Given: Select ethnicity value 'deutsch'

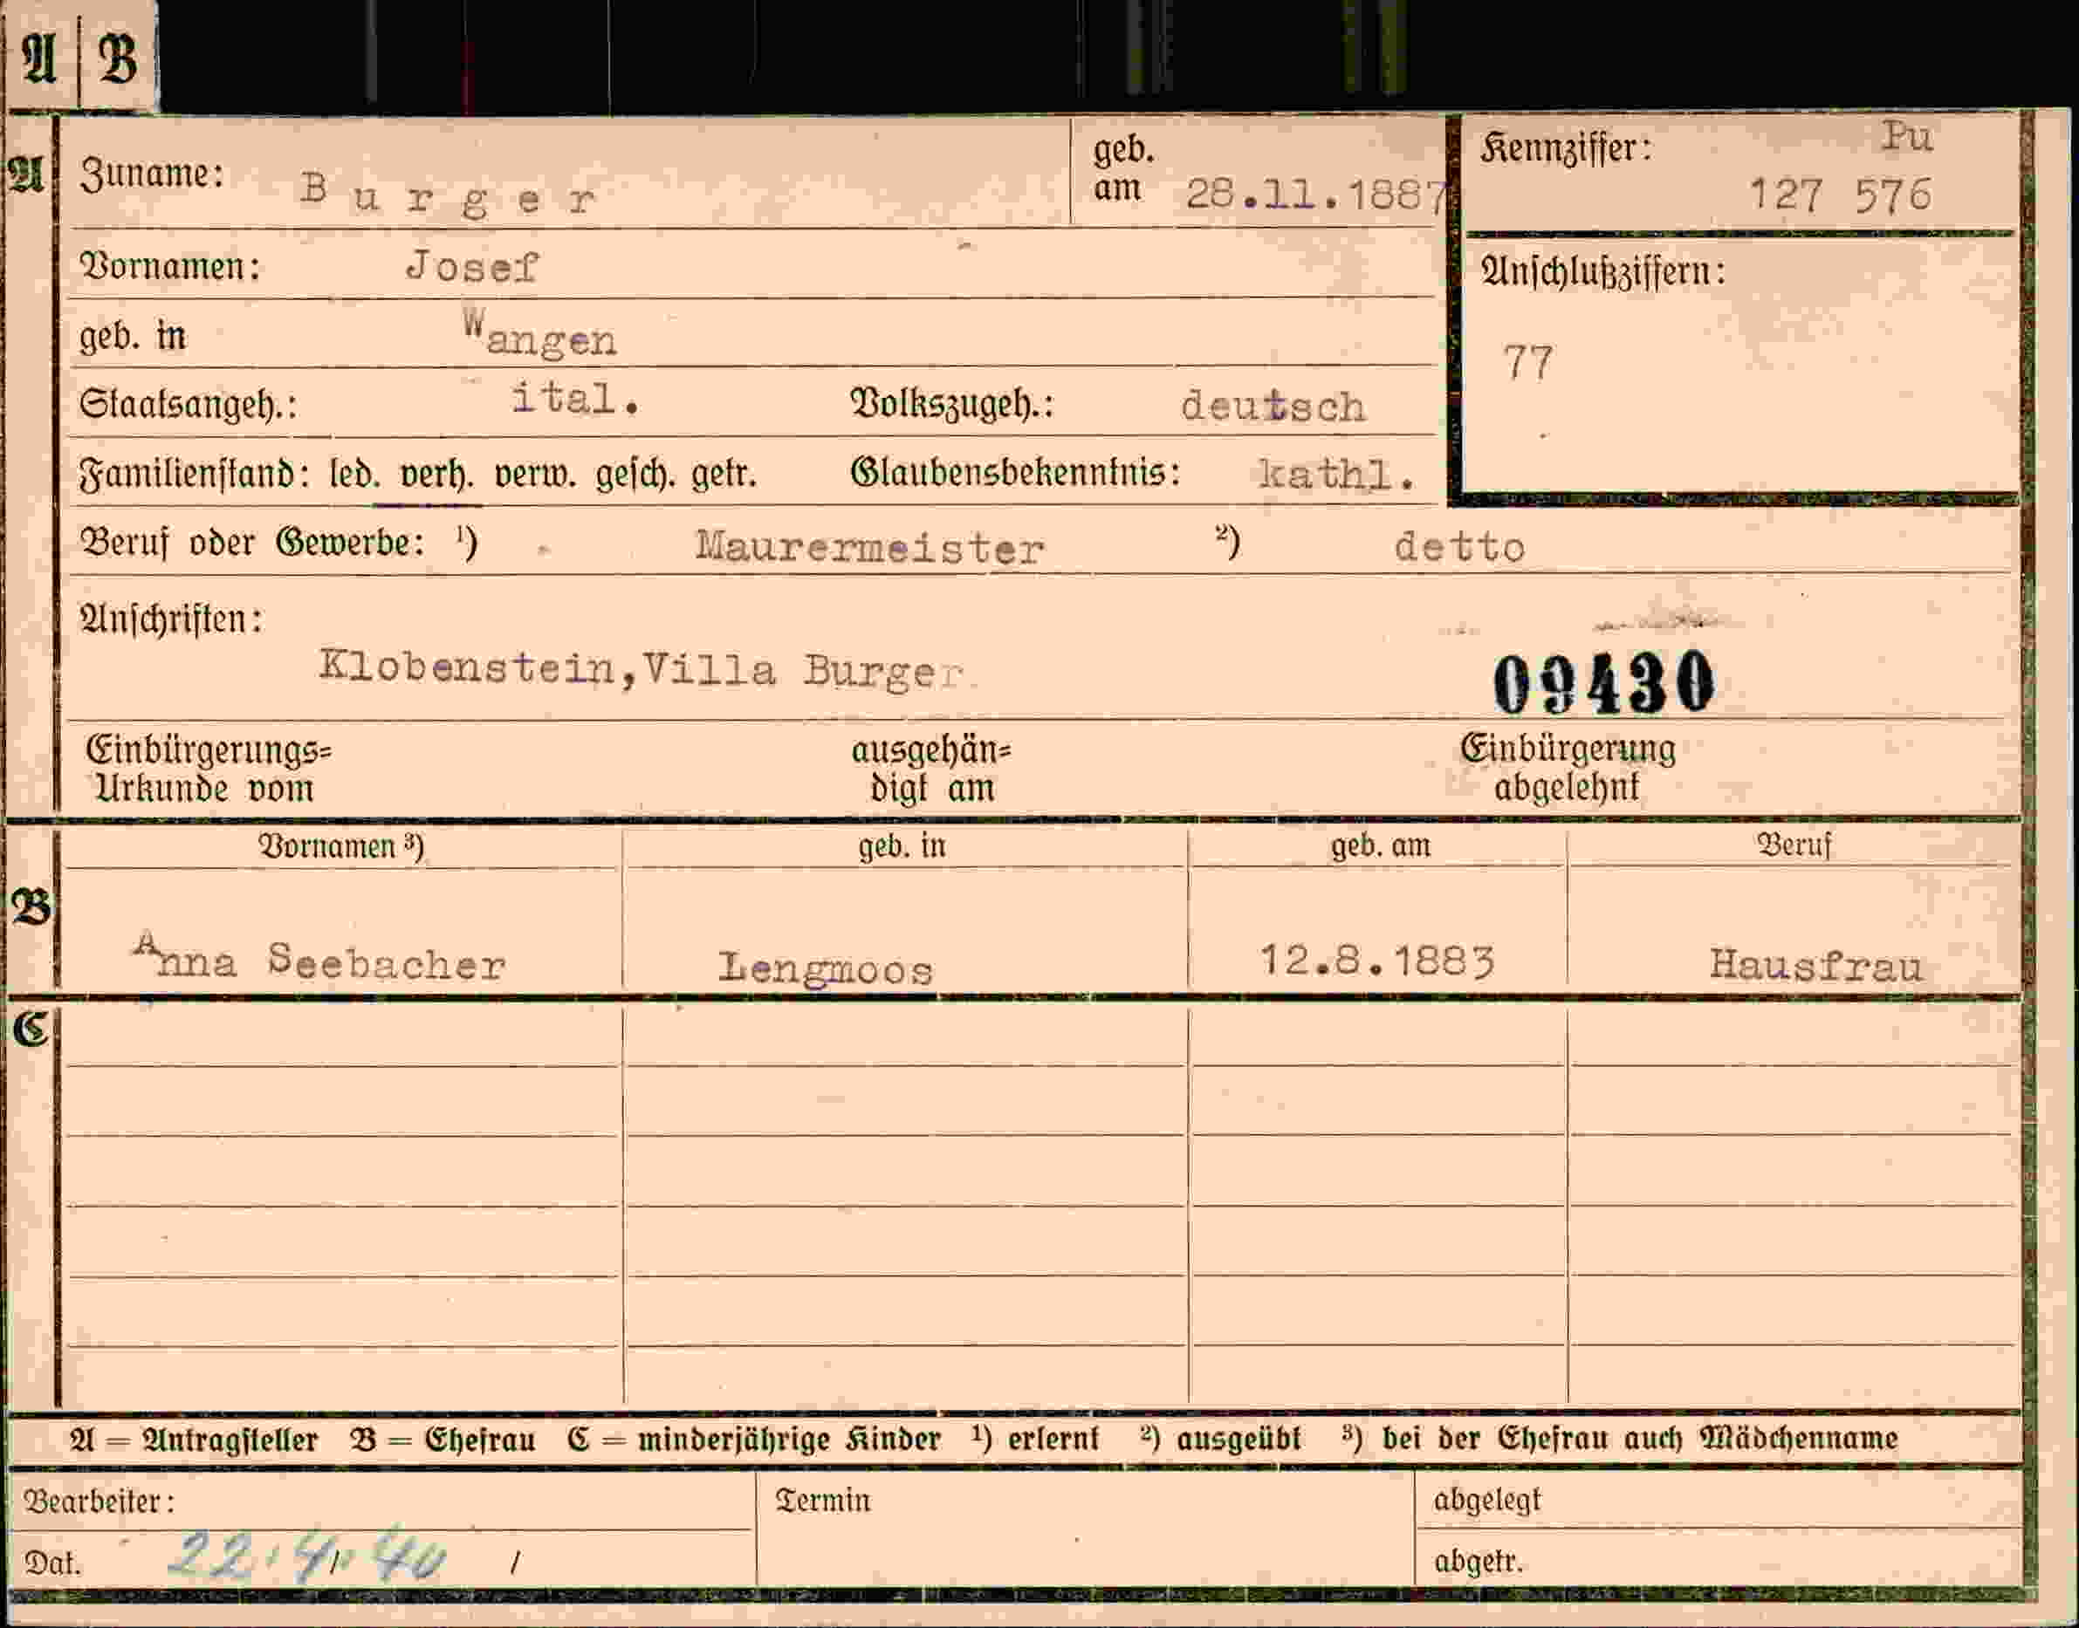Looking at the screenshot, I should click(x=1273, y=407).
